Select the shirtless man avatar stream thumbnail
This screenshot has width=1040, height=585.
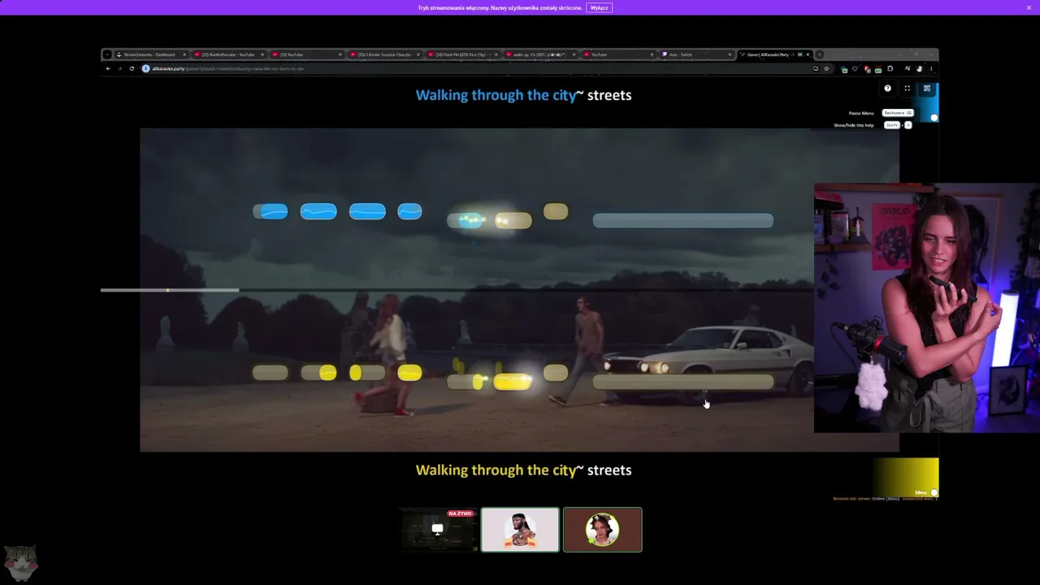click(x=520, y=530)
